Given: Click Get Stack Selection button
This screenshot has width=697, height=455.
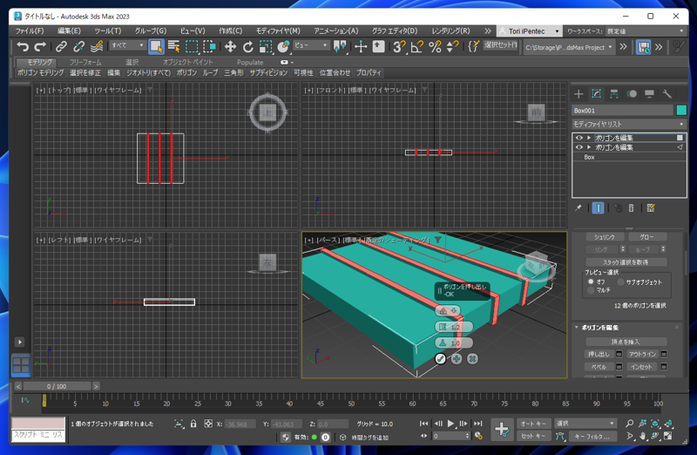Looking at the screenshot, I should tap(626, 262).
